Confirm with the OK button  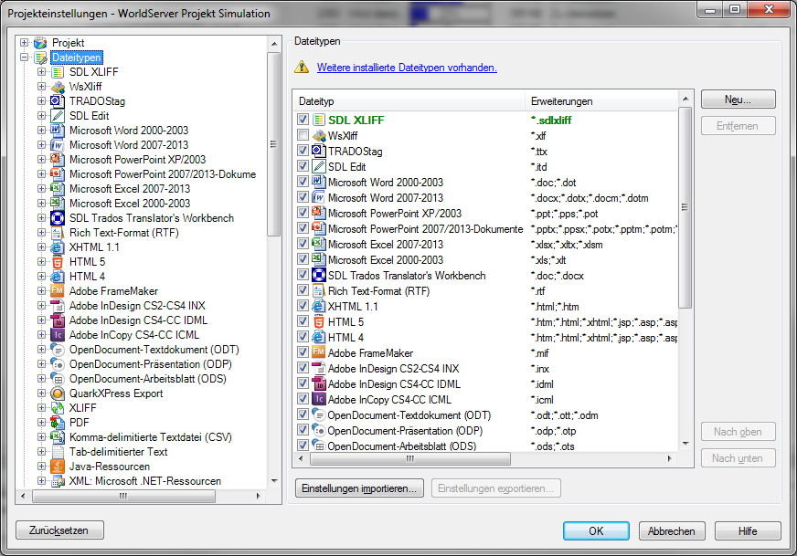pyautogui.click(x=596, y=531)
